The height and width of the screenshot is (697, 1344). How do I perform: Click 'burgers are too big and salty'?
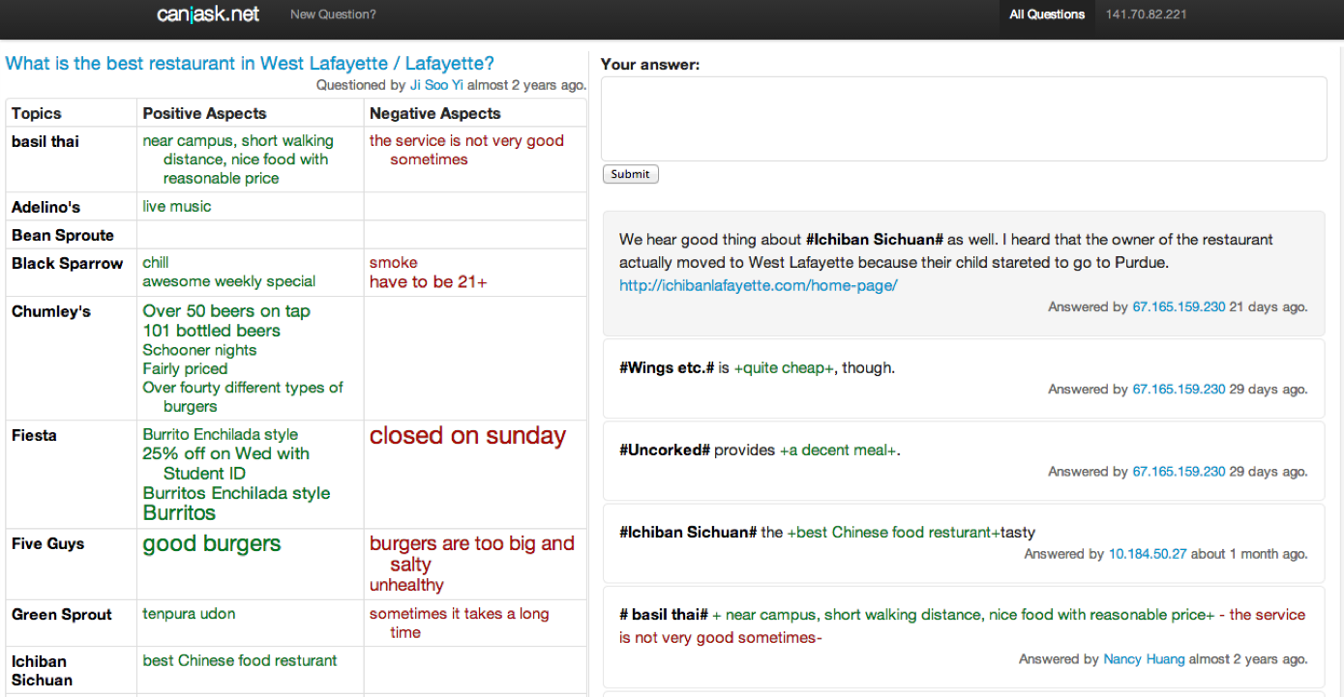click(472, 554)
